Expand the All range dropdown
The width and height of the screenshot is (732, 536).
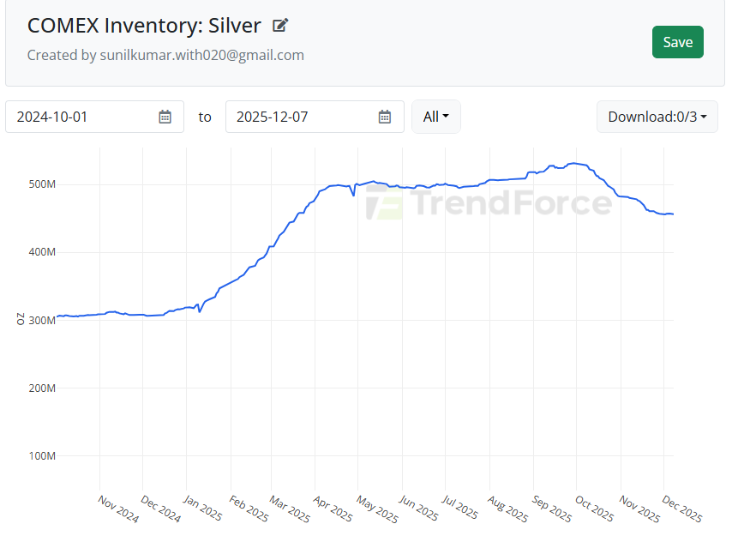click(436, 117)
